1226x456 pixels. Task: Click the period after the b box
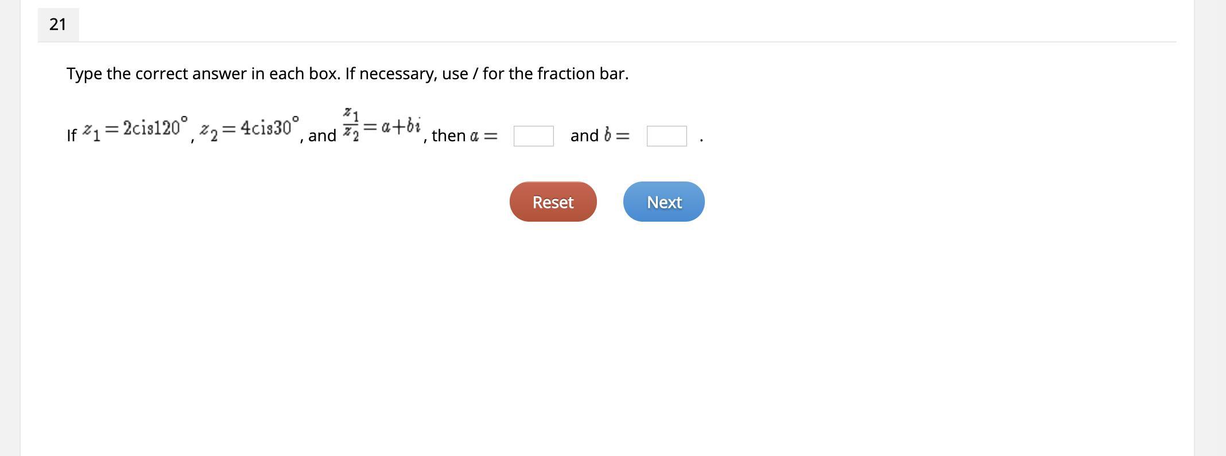701,140
